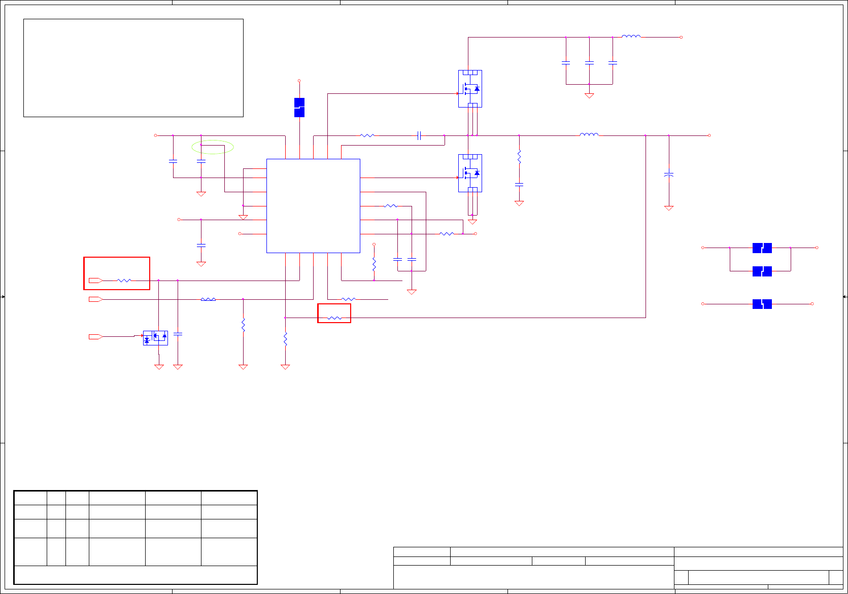Select the rightmost of three top input capacitors

click(613, 63)
